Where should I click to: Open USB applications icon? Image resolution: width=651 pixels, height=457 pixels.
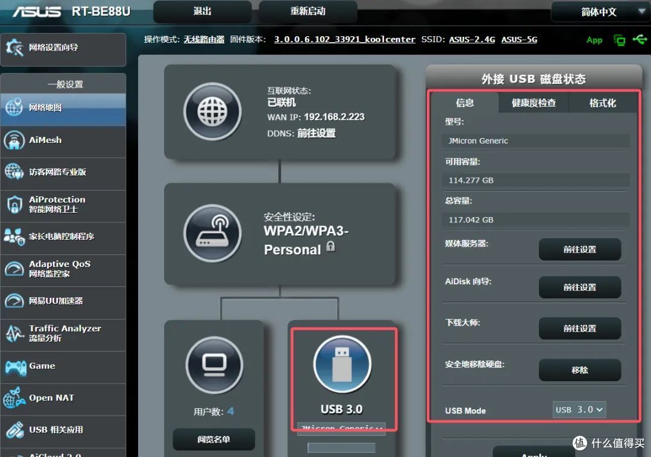pos(14,430)
